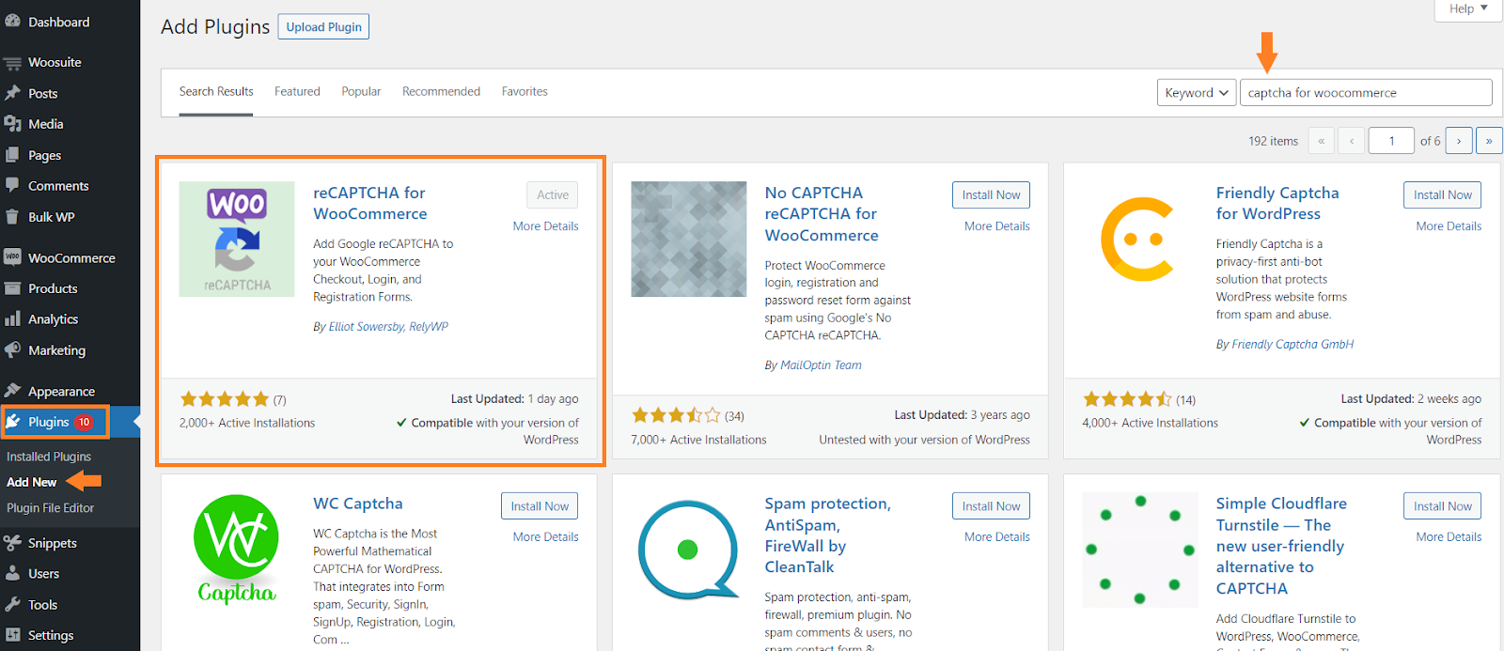Click the No CAPTCHA reCAPTCHA plugin thumbnail

coord(688,239)
